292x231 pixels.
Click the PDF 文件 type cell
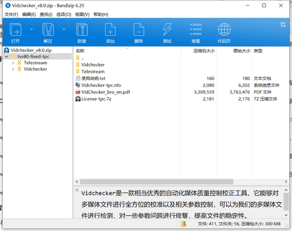click(x=262, y=92)
